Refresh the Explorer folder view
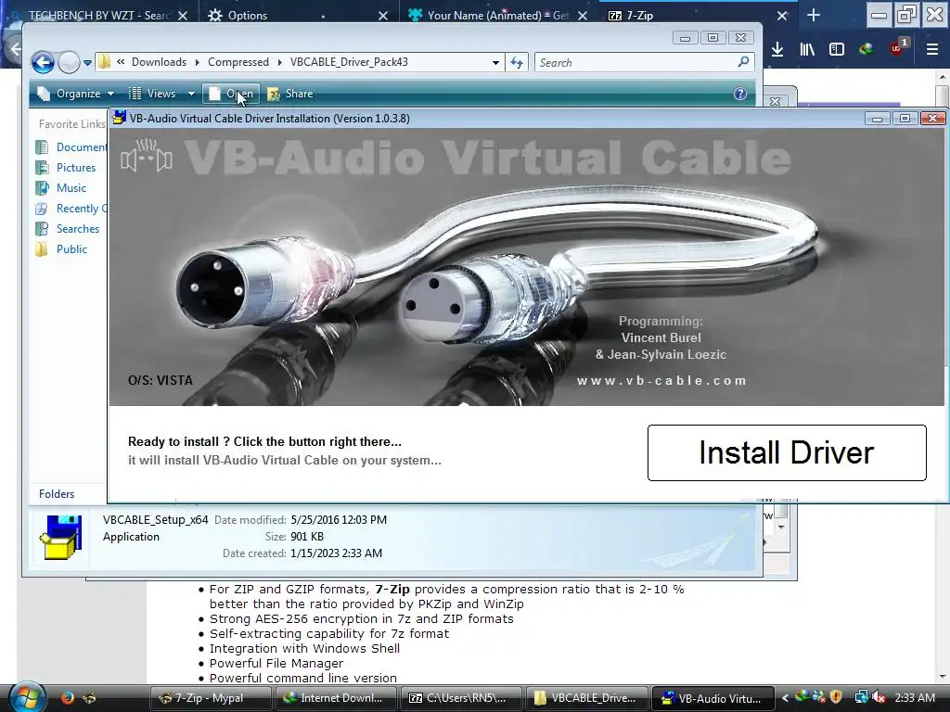 click(517, 62)
